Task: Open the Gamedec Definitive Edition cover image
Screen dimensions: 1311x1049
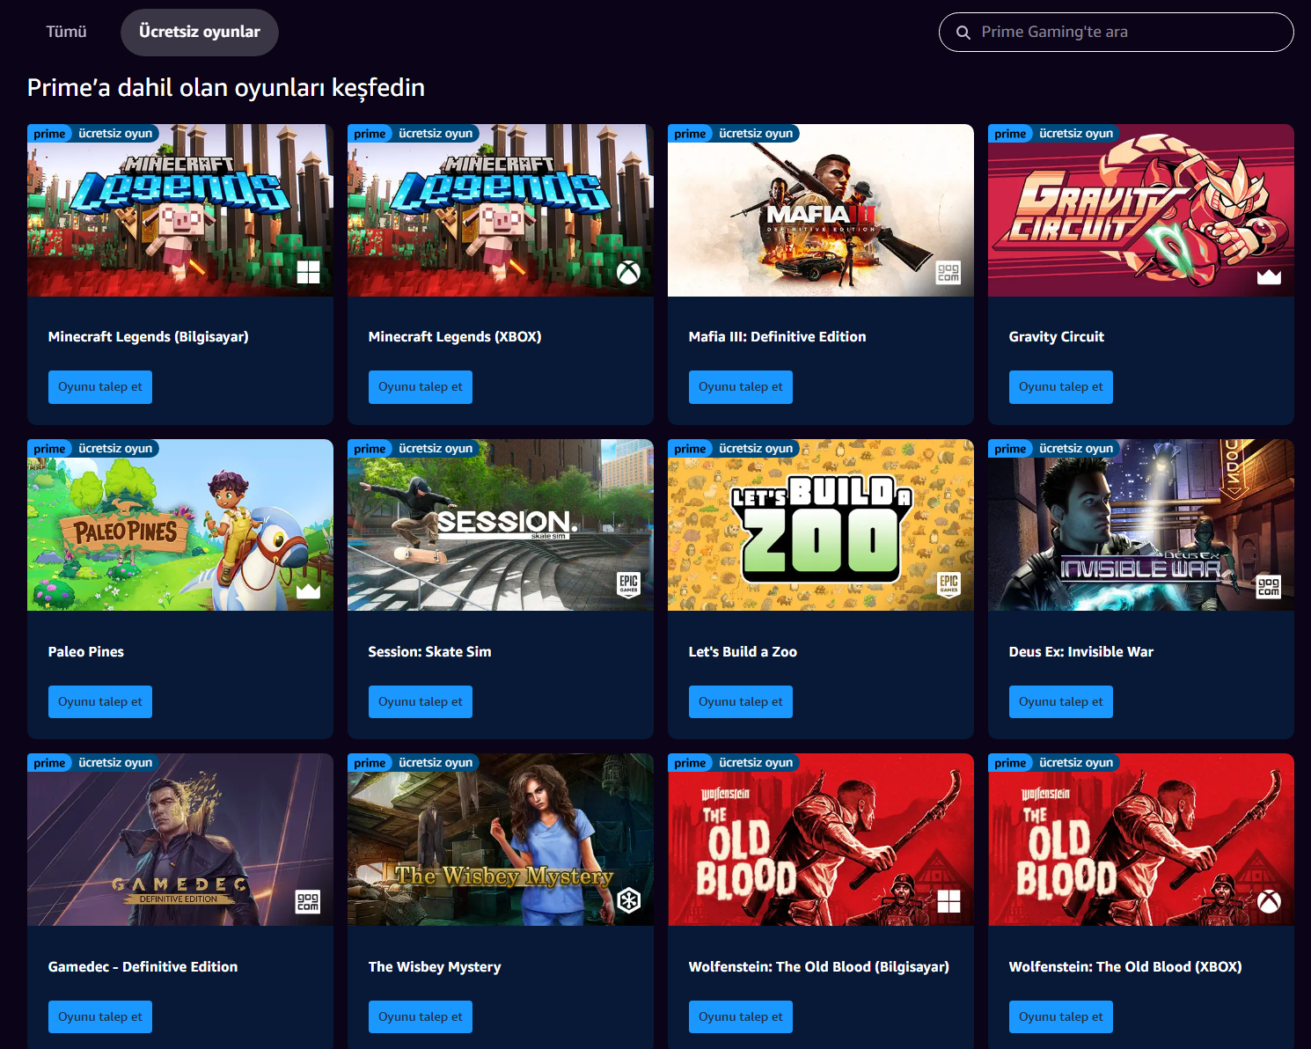Action: point(180,840)
